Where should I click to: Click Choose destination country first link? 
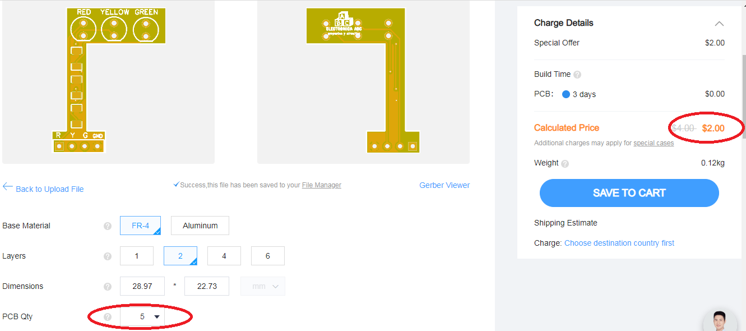coord(619,243)
